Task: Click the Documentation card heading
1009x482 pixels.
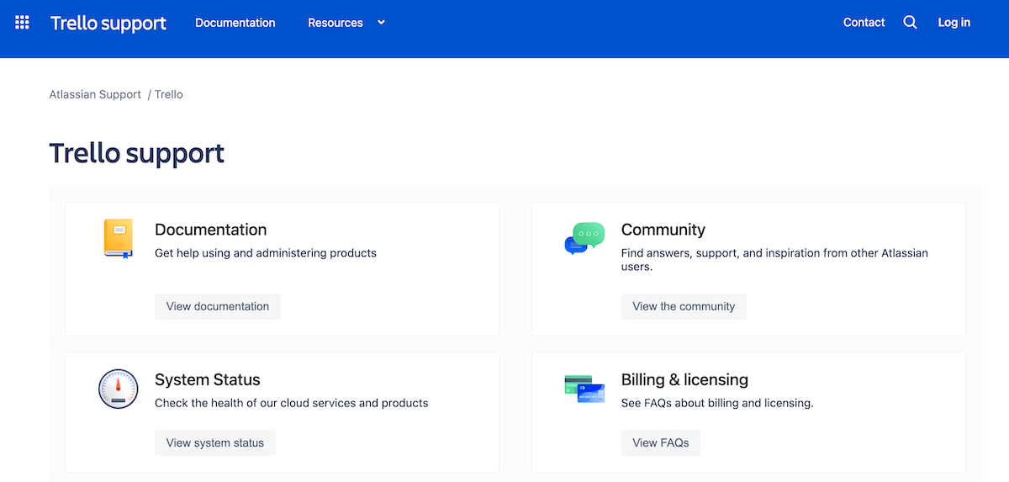Action: pos(211,230)
